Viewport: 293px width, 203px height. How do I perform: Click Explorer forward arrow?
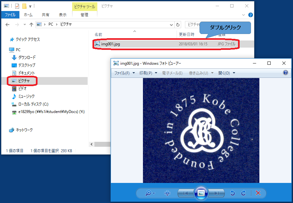17,25
